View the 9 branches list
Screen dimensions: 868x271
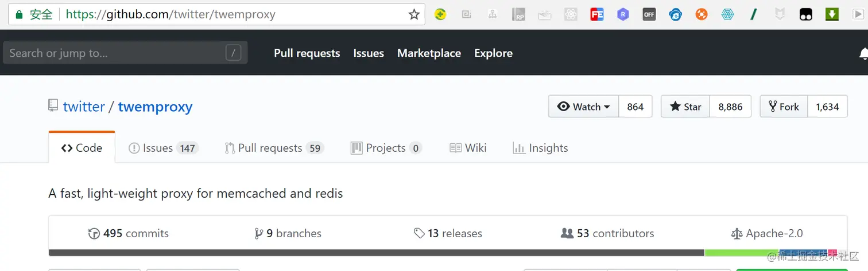pos(288,233)
